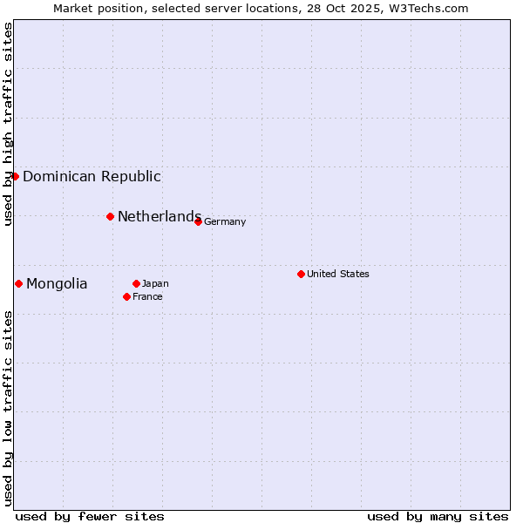Click the Netherlands text label
Viewport: 523px width, 523px height.
(159, 216)
